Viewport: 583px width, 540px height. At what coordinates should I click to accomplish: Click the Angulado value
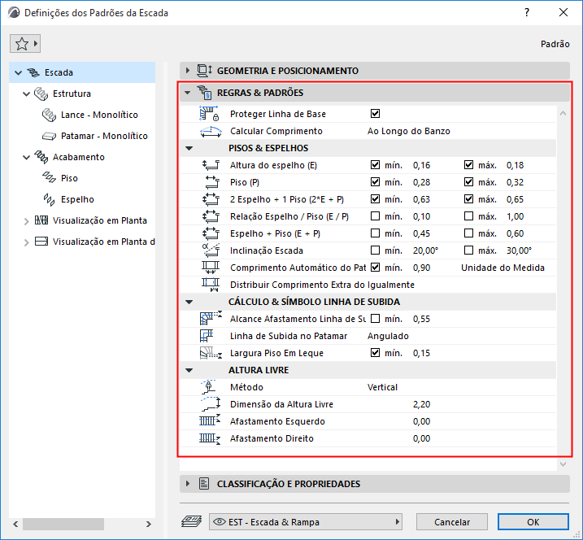click(x=388, y=336)
